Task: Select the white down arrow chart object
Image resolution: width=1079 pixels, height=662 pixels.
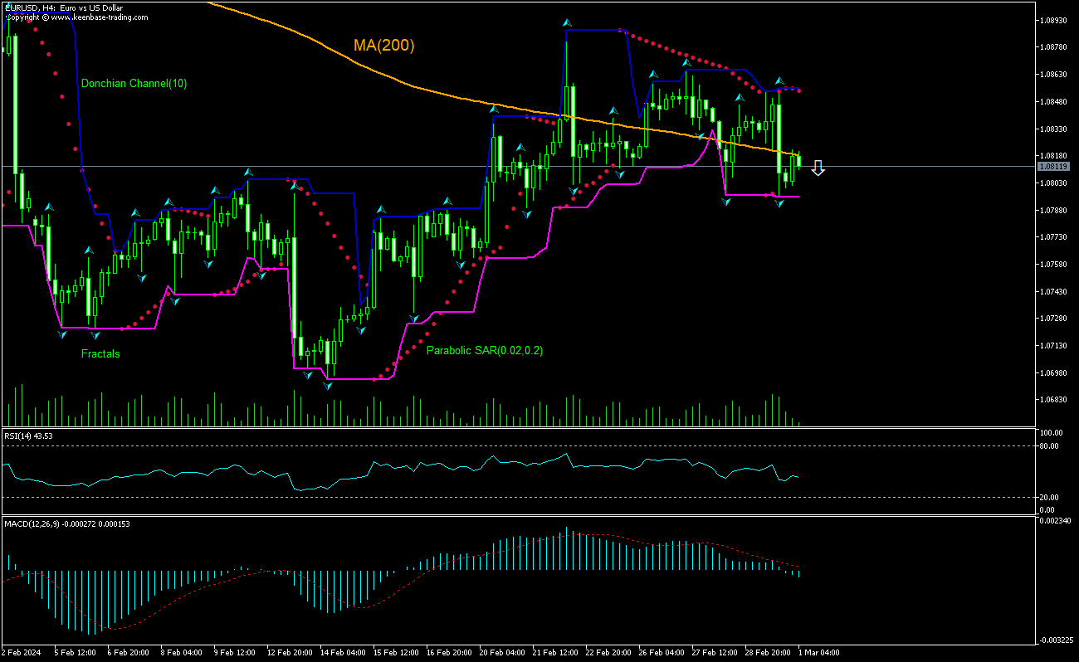Action: tap(818, 168)
